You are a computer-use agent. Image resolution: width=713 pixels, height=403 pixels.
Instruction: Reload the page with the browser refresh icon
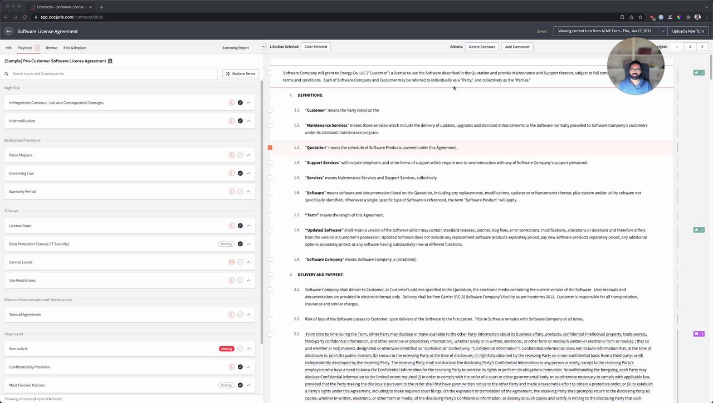pos(24,17)
